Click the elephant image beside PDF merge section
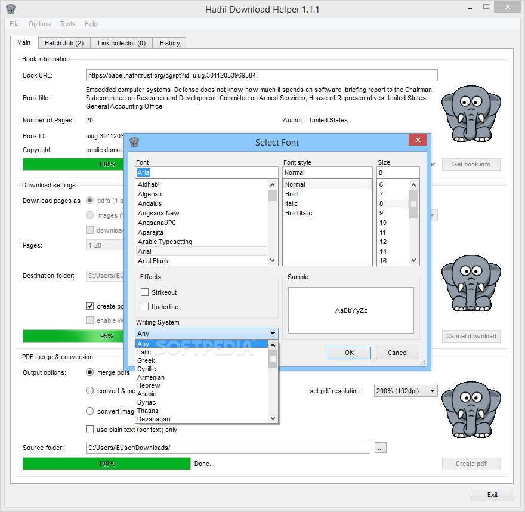 (x=471, y=409)
